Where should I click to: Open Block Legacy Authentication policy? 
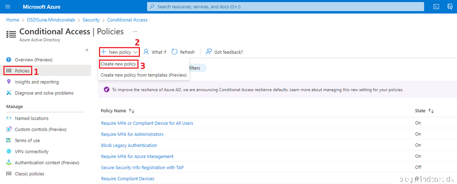(129, 146)
